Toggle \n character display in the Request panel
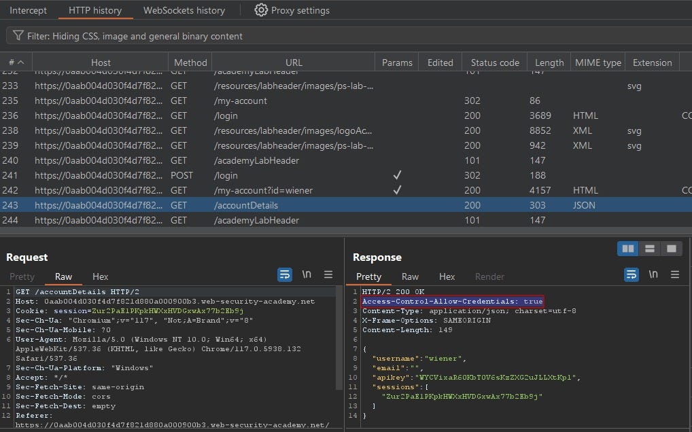Viewport: 692px width, 432px height. 307,274
